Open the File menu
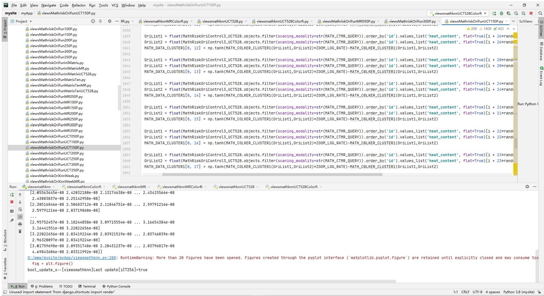The height and width of the screenshot is (296, 544). point(14,5)
